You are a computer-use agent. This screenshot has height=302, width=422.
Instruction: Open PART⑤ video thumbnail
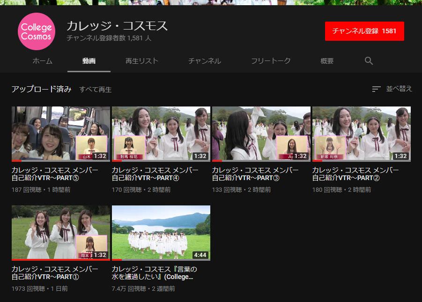(x=61, y=133)
